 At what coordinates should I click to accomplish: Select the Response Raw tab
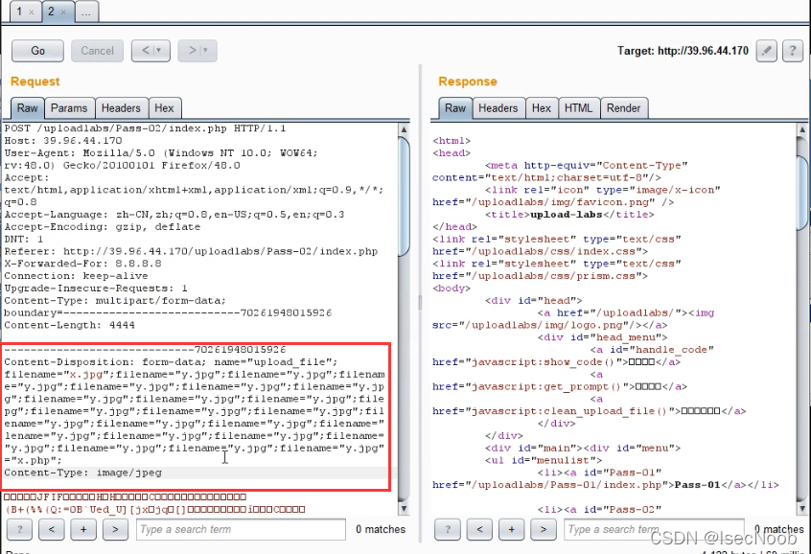[x=455, y=108]
